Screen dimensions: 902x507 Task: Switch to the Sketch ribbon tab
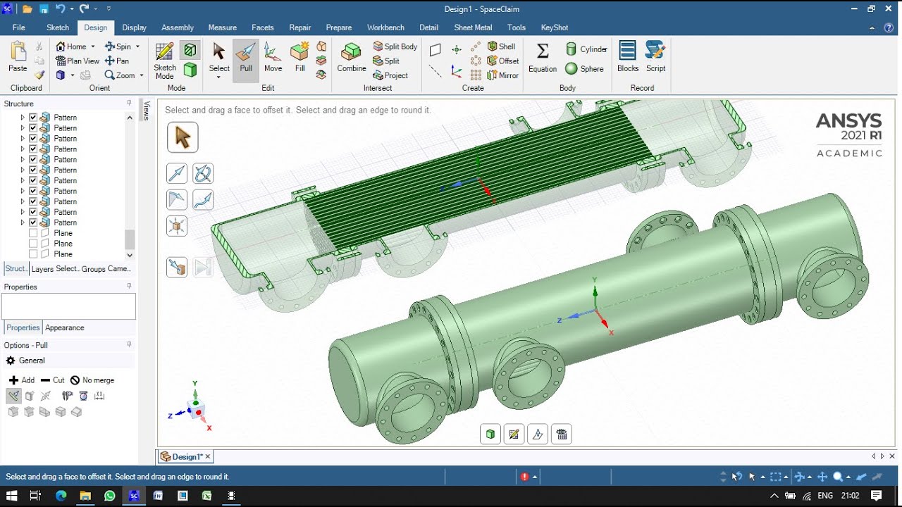[x=58, y=27]
